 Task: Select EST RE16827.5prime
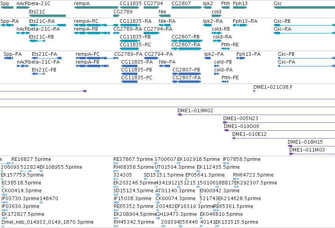coord(12,163)
